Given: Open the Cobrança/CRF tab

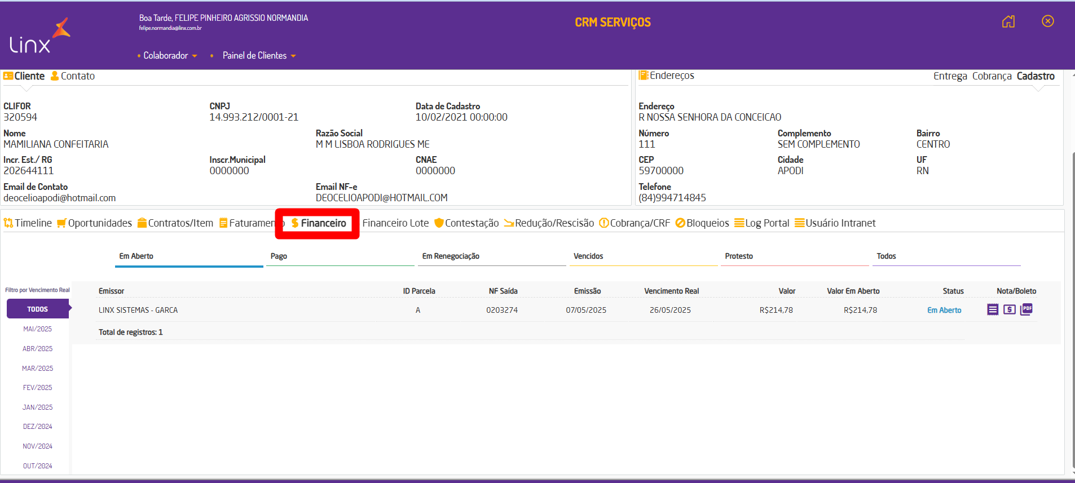Looking at the screenshot, I should click(x=635, y=223).
